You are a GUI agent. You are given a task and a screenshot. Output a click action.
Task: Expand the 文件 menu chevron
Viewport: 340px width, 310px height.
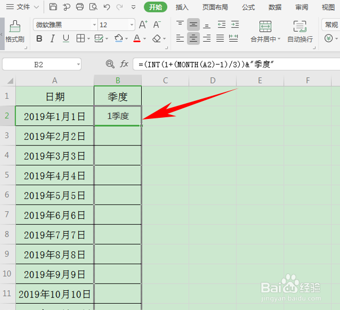click(37, 7)
